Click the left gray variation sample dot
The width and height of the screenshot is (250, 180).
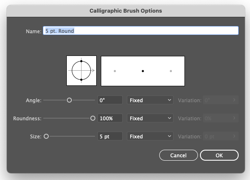point(115,71)
